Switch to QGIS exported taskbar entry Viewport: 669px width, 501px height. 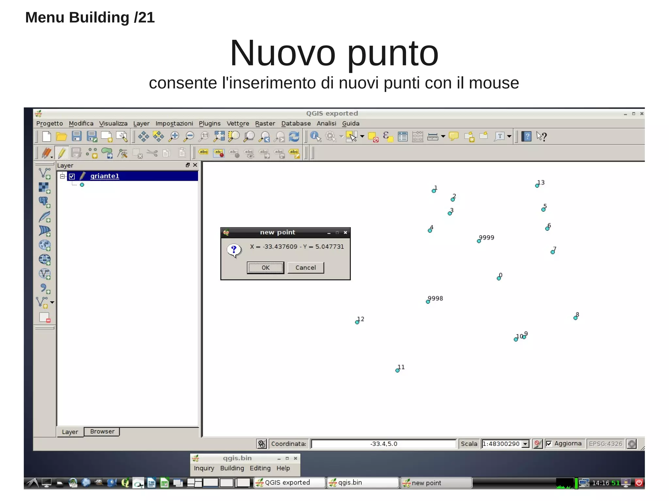tap(290, 483)
